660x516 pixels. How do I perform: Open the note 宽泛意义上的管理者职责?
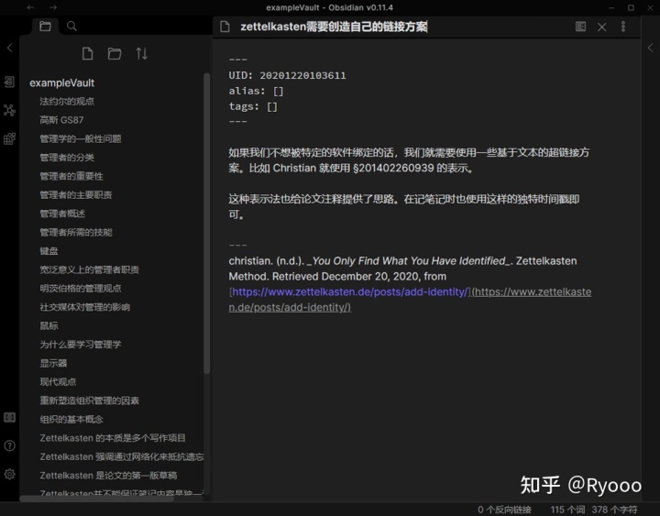(89, 269)
